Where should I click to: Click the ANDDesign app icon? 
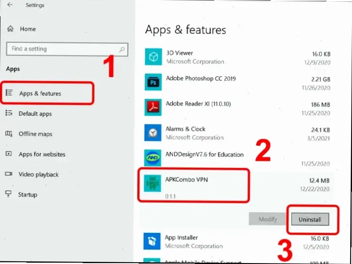pyautogui.click(x=152, y=158)
